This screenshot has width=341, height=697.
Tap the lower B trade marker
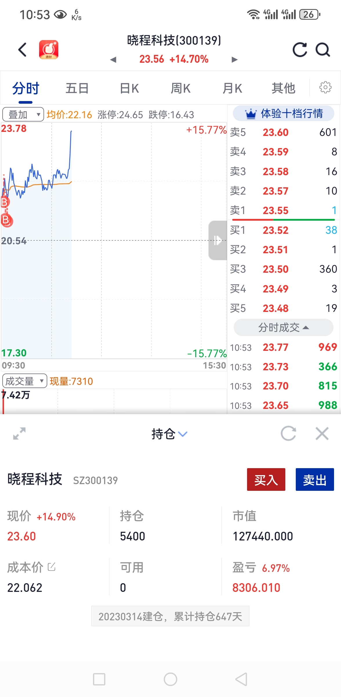pos(6,220)
